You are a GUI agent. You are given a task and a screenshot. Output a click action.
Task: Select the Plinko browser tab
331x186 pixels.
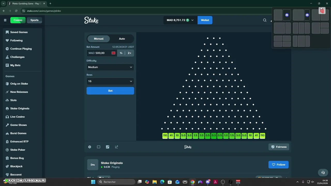coord(27,4)
